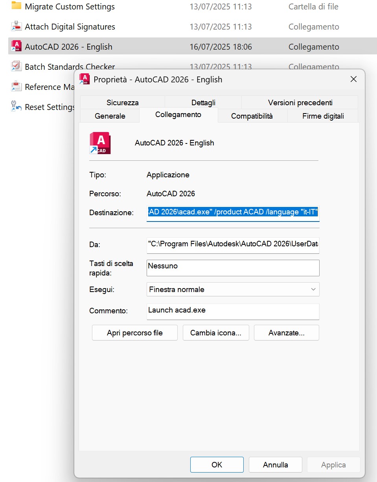Screen dimensions: 377x482
Task: Switch to the Generale tab
Action: click(110, 116)
